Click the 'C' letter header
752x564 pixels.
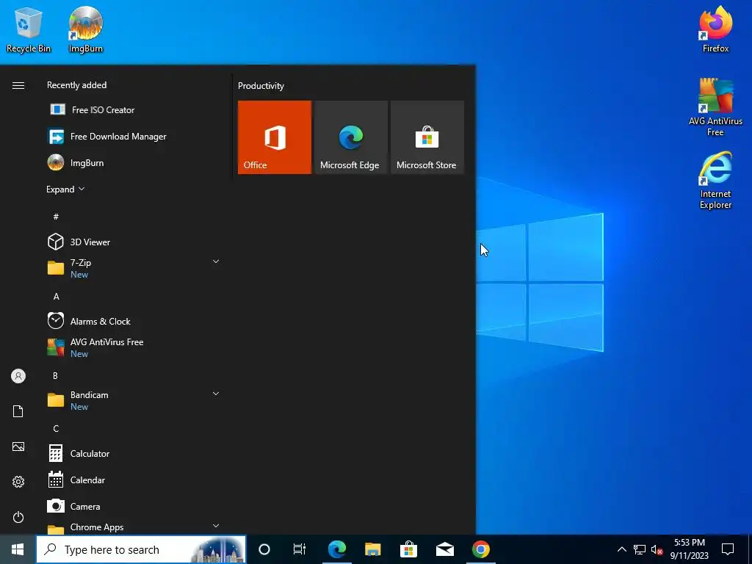point(56,429)
